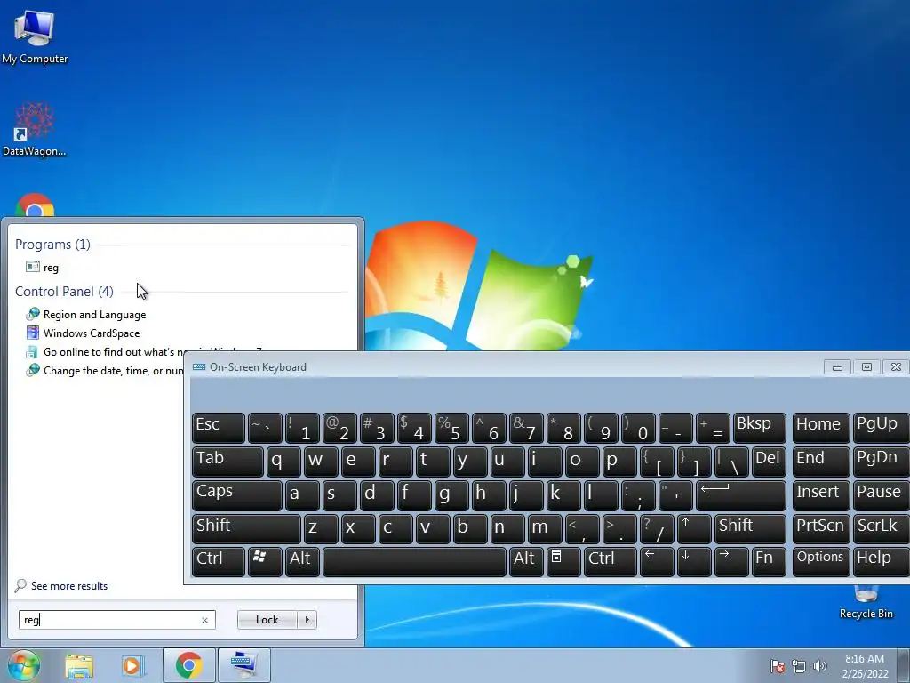Open Windows Explorer from the taskbar

(x=79, y=665)
